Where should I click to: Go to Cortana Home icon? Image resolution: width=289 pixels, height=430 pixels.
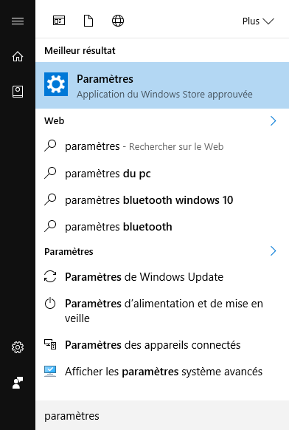18,56
